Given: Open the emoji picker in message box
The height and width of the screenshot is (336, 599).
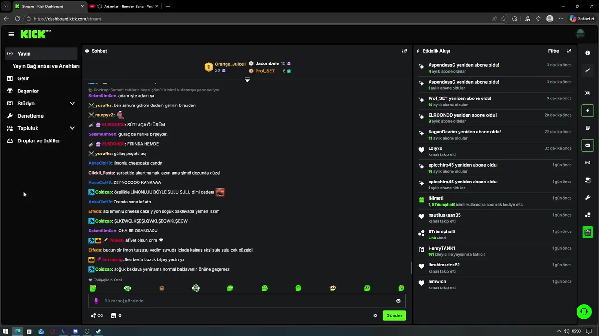Looking at the screenshot, I should [398, 301].
